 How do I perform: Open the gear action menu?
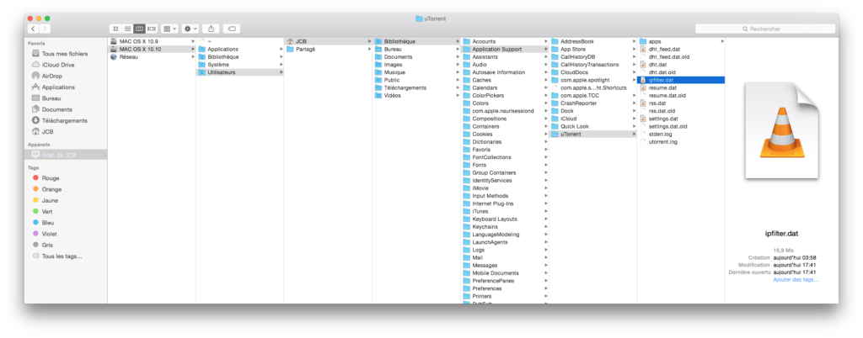(190, 29)
